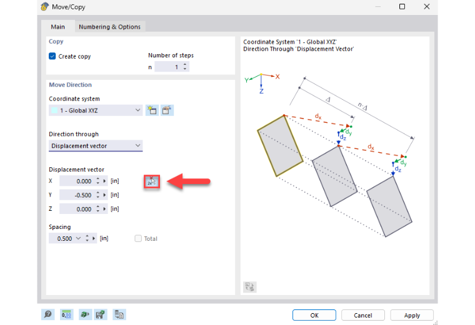Open the units and decimal places icon
475x325 pixels.
click(x=66, y=314)
